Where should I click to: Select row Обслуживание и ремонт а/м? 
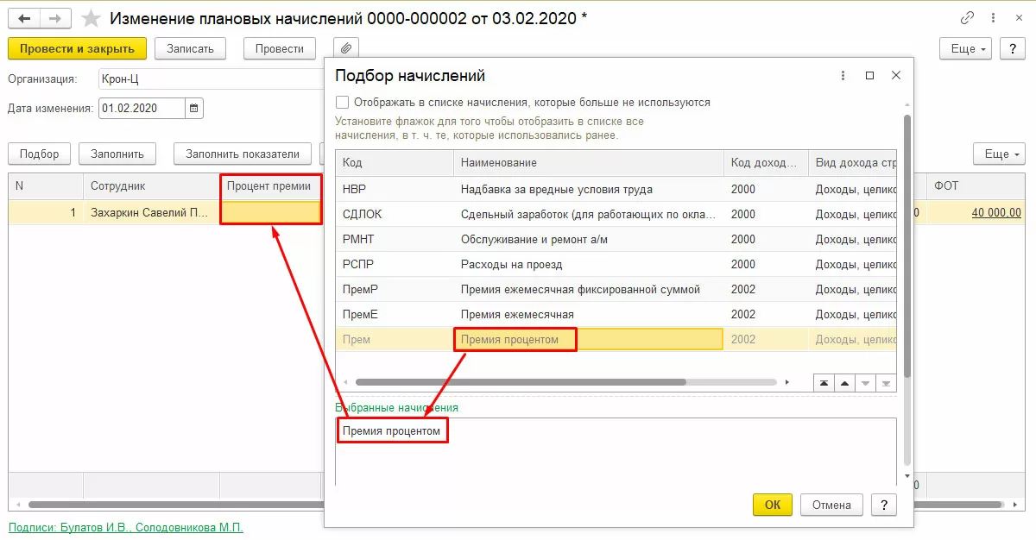pos(616,239)
